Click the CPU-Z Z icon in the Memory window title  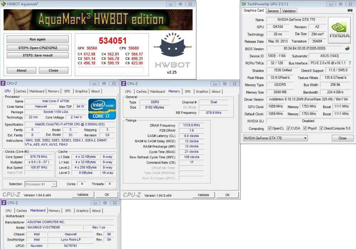[124, 84]
